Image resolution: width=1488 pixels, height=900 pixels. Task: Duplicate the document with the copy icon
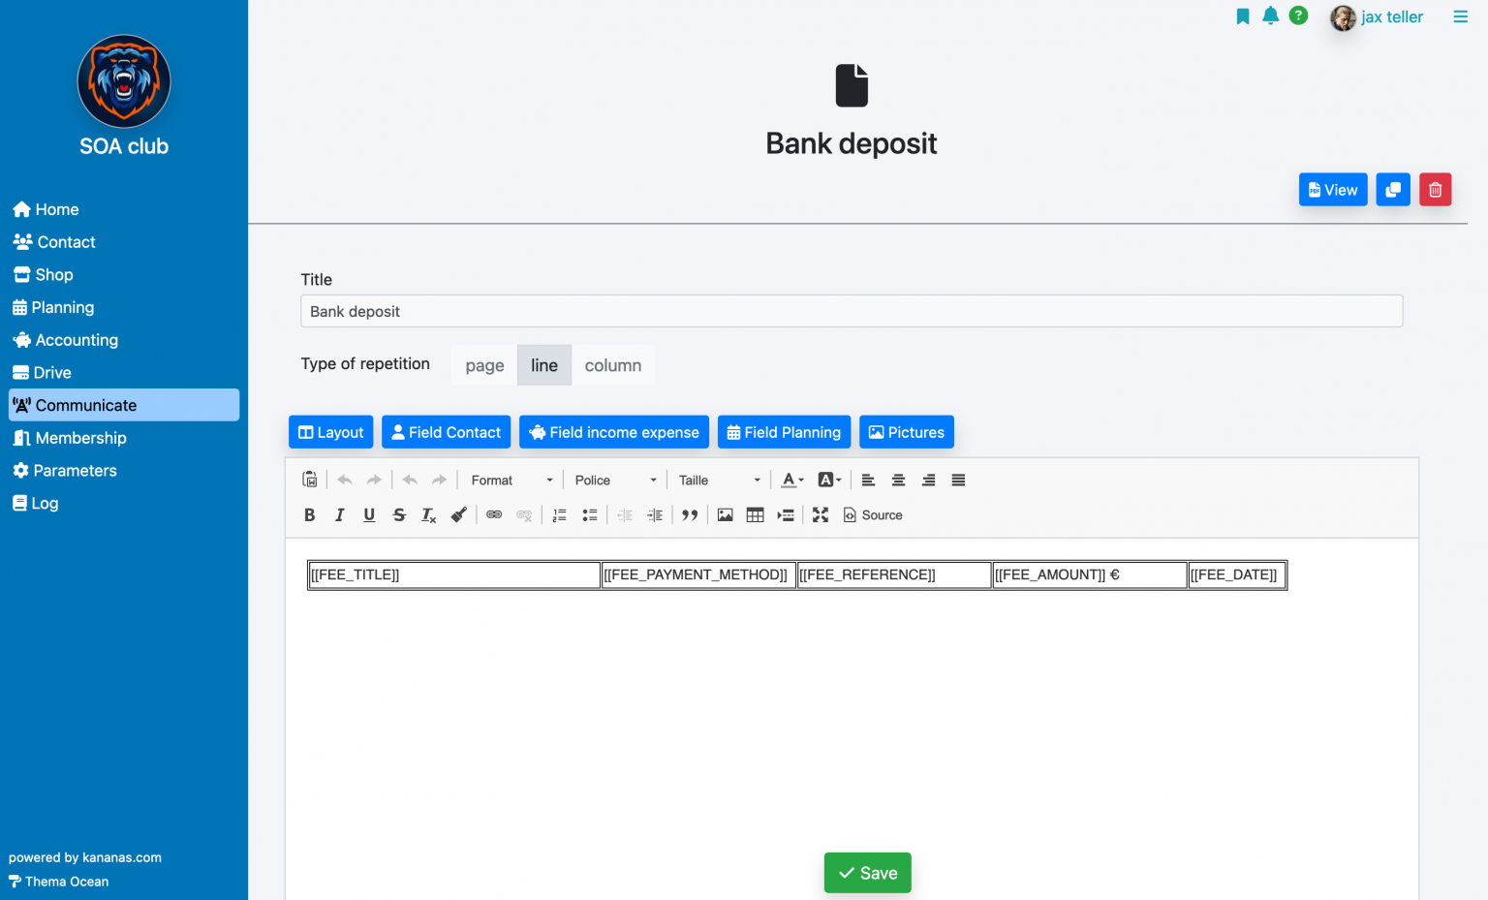pos(1393,190)
